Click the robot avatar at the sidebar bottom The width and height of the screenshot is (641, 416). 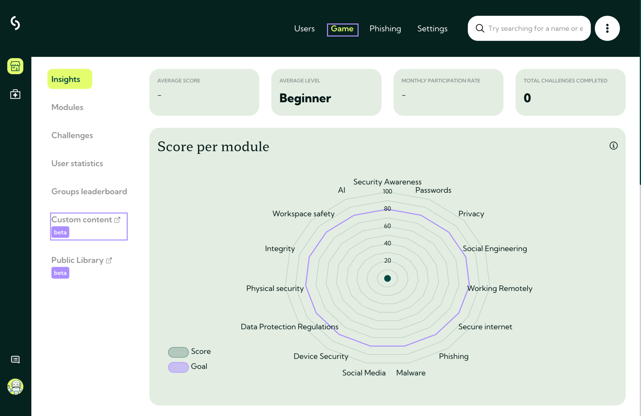tap(15, 387)
